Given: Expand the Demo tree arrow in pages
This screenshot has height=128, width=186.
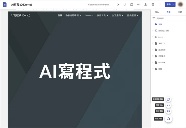Looking at the screenshot, I should [x=153, y=37].
